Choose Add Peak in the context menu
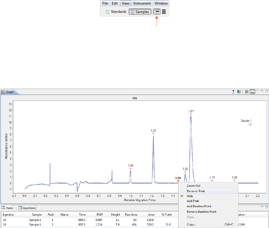Viewport: 269px width, 228px height. click(x=208, y=201)
